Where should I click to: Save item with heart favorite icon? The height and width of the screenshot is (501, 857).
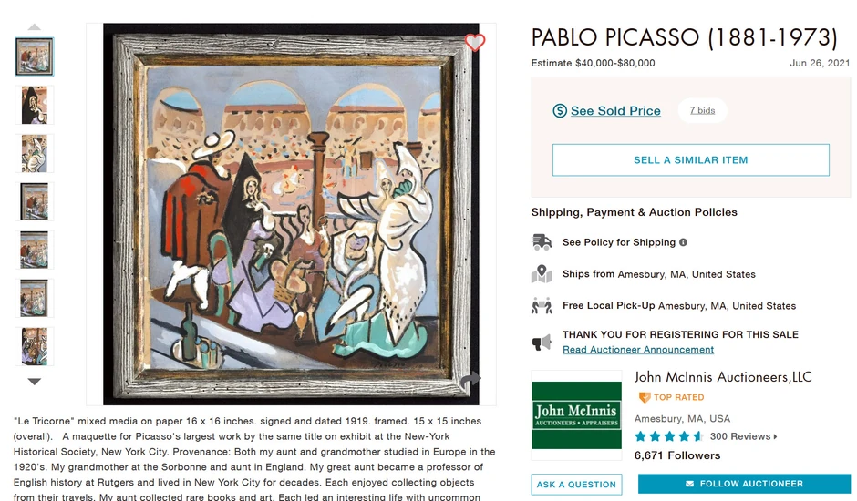point(474,42)
